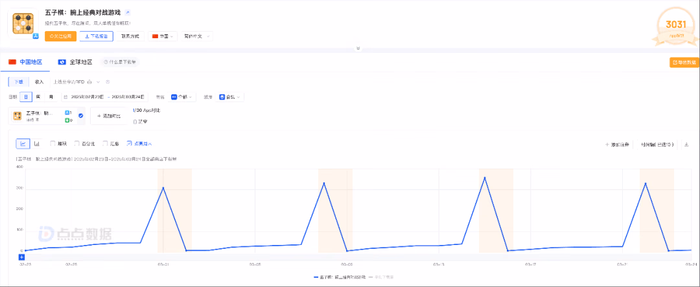
Task: Open the contact information button
Action: point(130,36)
